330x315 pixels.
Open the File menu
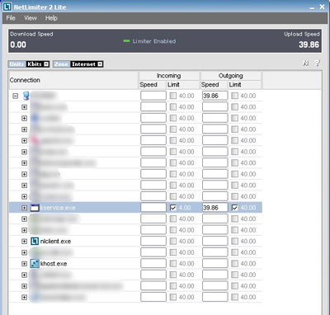point(11,18)
